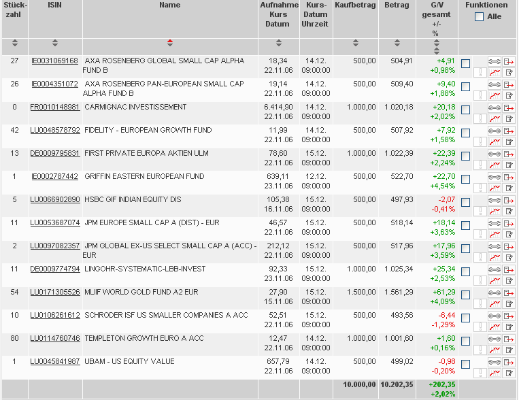Open chart icon for AXA Rosenberg Global fund

[494, 73]
